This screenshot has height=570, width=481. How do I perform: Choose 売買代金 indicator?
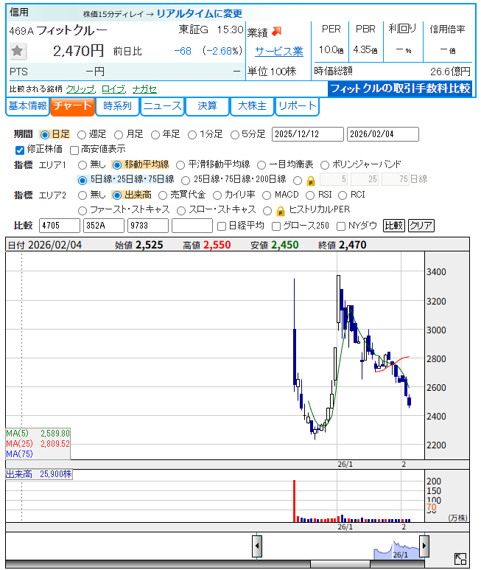pos(163,195)
